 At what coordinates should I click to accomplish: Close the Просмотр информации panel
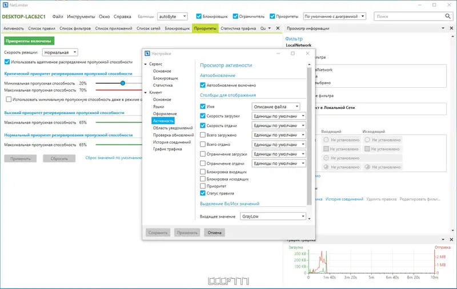click(x=451, y=28)
